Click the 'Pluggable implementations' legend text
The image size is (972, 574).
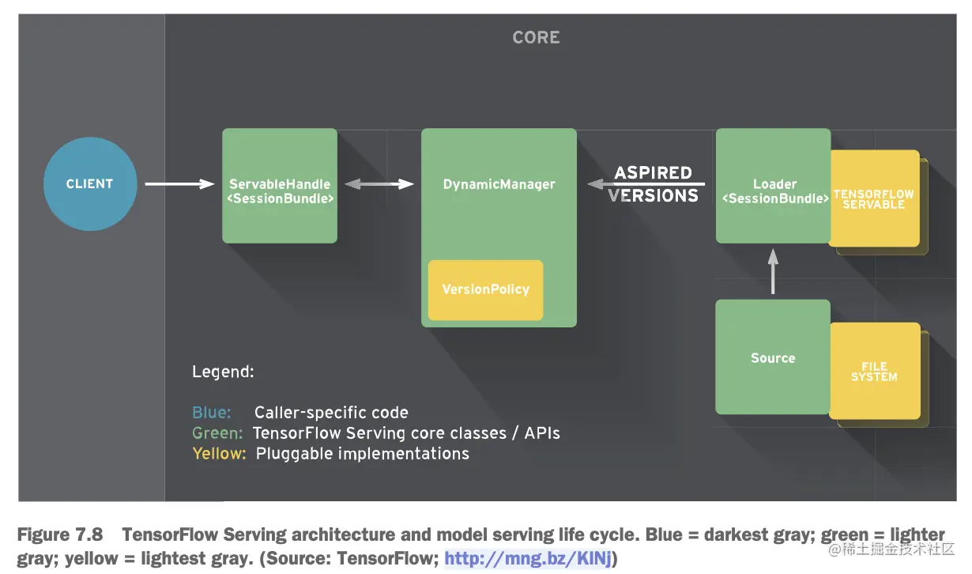click(x=363, y=454)
